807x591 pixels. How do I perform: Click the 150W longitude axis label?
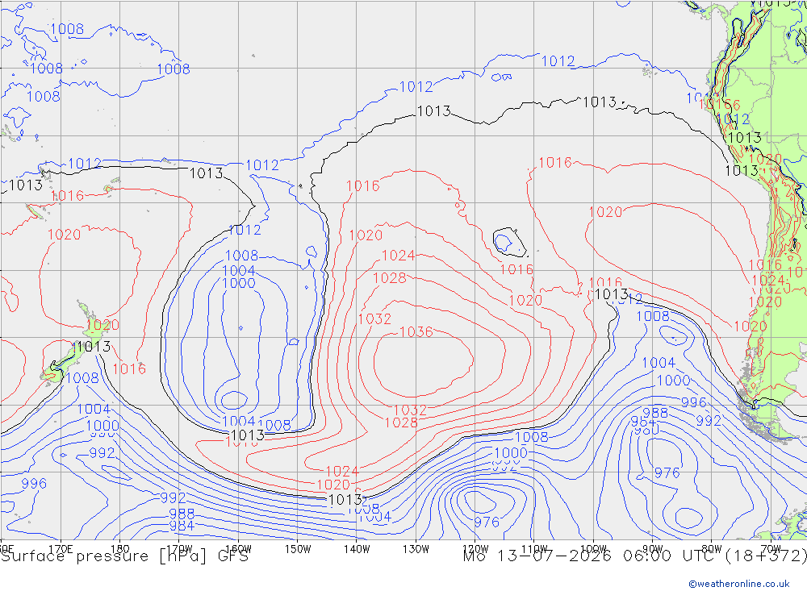click(298, 549)
